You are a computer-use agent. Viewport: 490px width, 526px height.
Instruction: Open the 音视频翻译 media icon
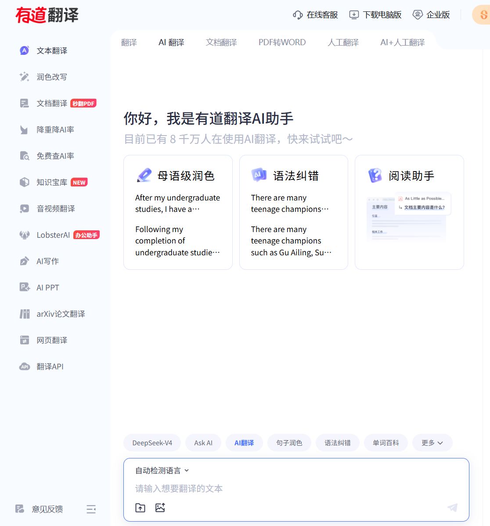click(x=24, y=209)
